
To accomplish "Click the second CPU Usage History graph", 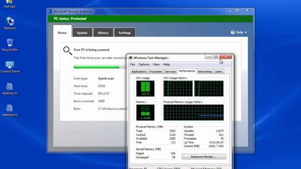I will (209, 89).
